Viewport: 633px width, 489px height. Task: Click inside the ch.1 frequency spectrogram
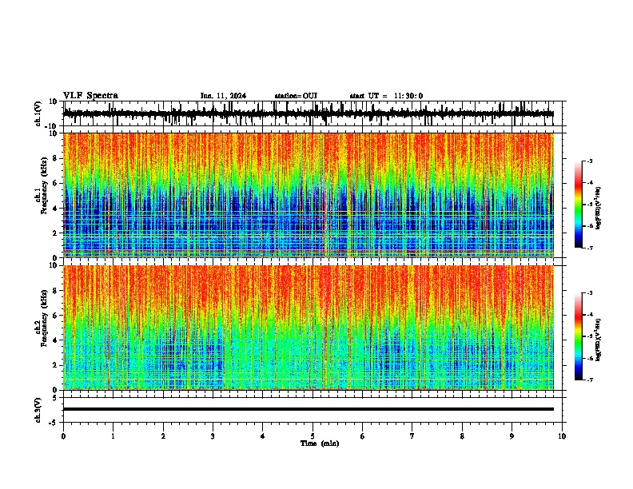pos(309,195)
